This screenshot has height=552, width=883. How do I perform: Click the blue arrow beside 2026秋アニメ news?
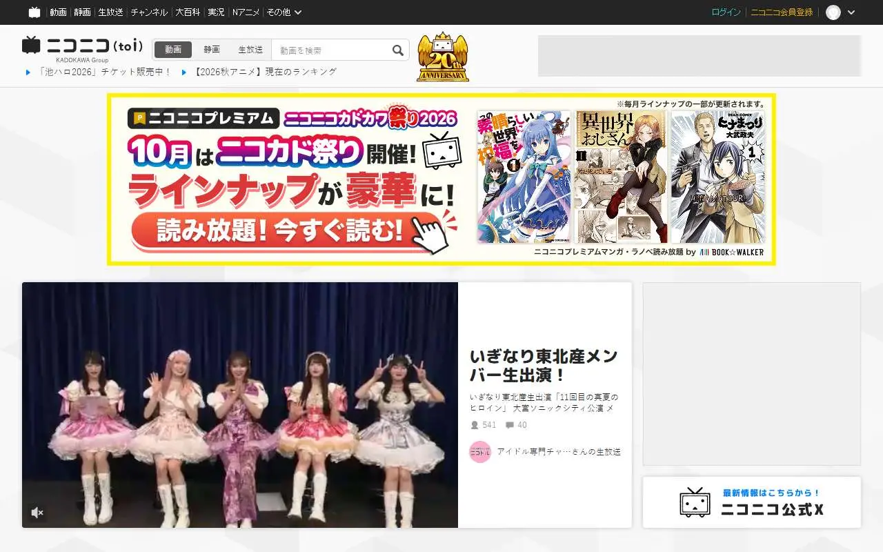pos(184,72)
